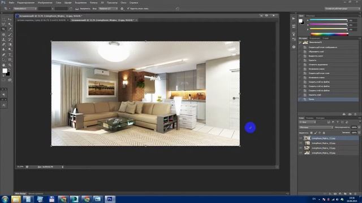This screenshot has width=362, height=203.
Task: Hide the highlighted Livingroom layer eye icon
Action: (x=300, y=138)
